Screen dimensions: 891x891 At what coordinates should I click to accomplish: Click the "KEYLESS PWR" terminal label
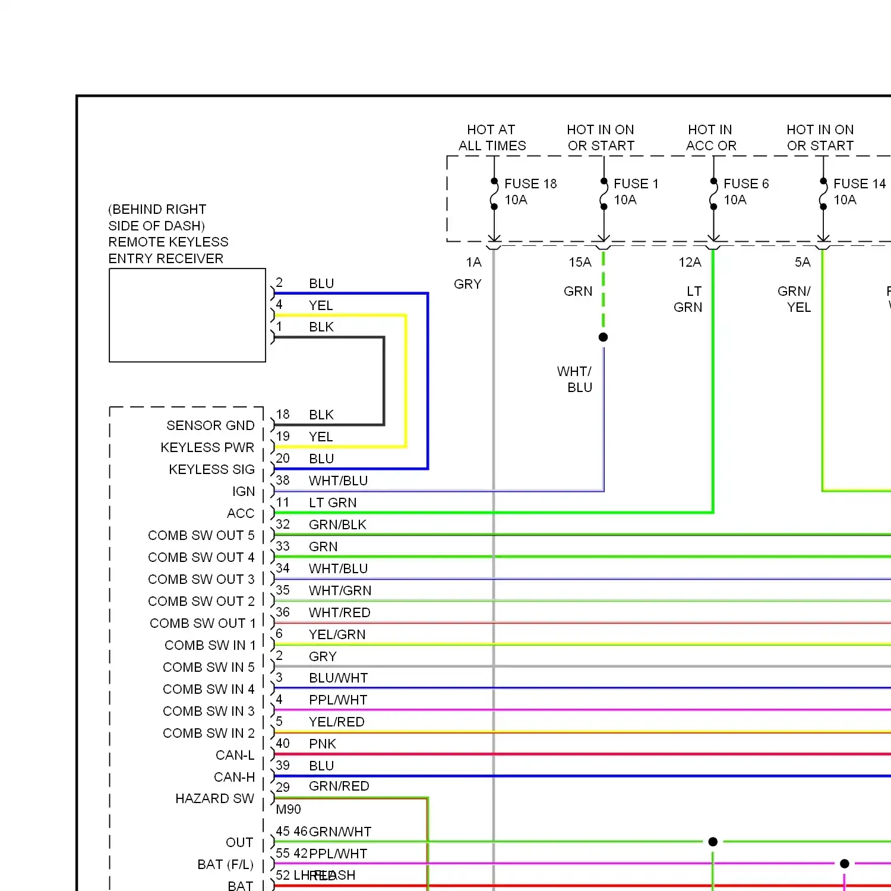coord(207,448)
